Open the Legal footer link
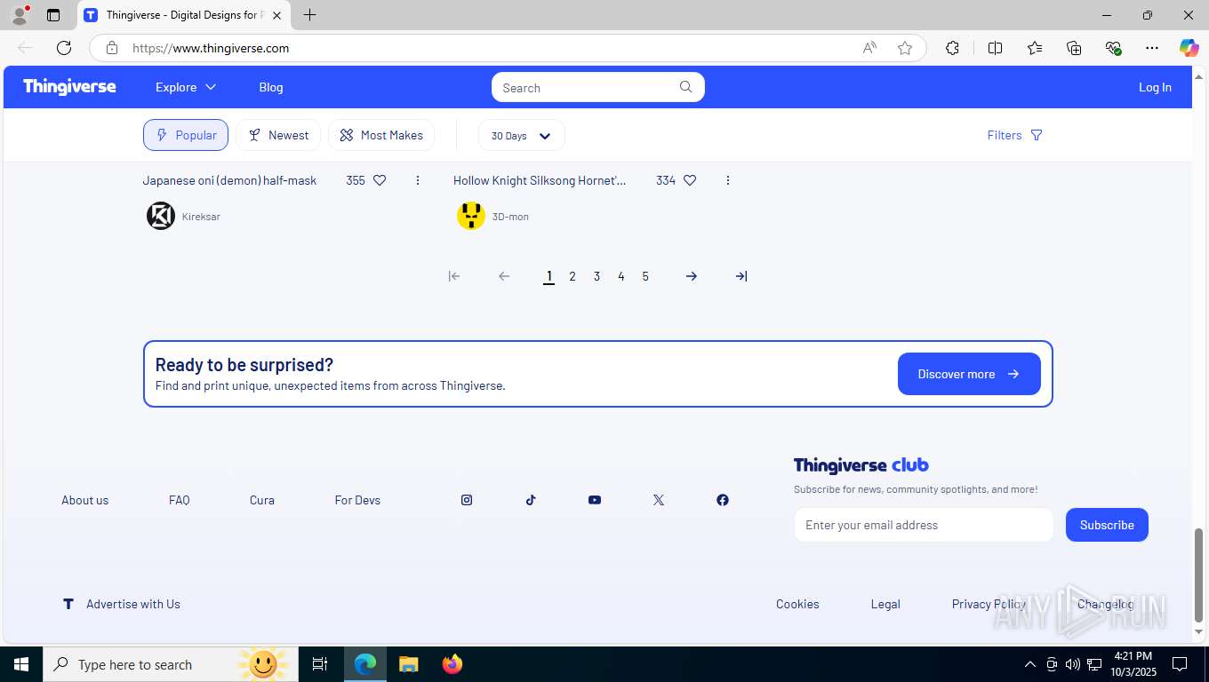Screen dimensions: 1209x682 (x=885, y=604)
